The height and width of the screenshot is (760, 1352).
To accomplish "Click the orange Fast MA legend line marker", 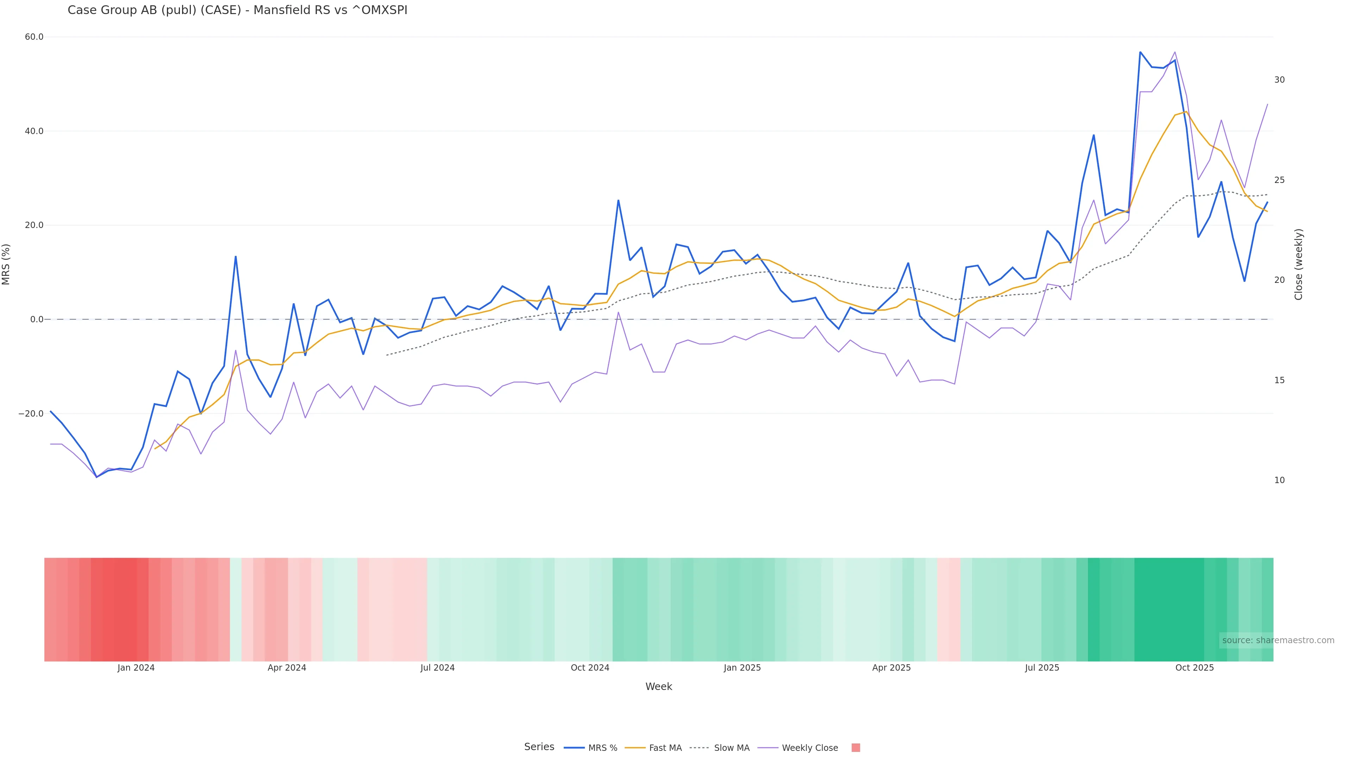I will 635,747.
